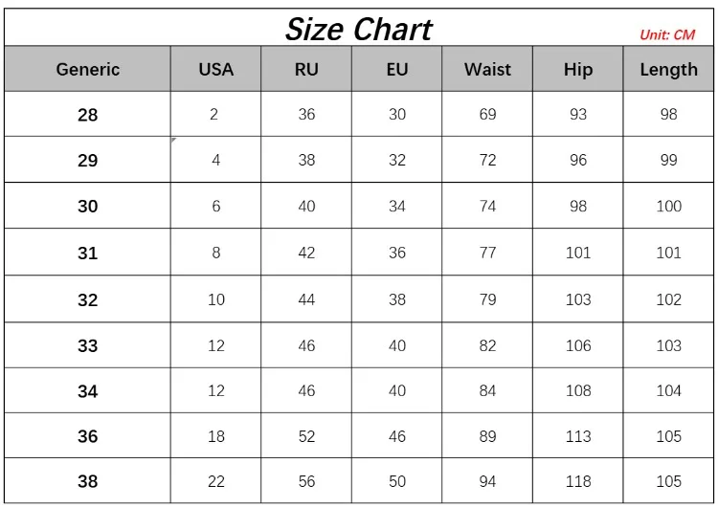Click the Generic column header
Image resolution: width=718 pixels, height=508 pixels.
click(87, 69)
